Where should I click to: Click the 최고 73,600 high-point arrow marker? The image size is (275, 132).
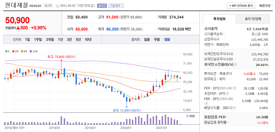point(61,60)
